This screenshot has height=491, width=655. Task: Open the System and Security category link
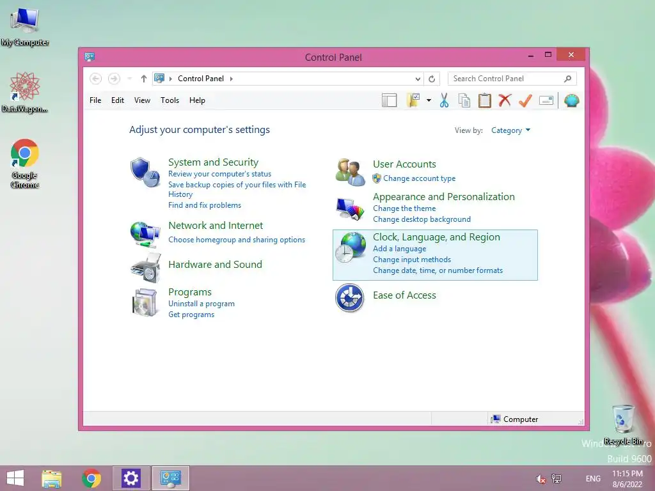[213, 162]
